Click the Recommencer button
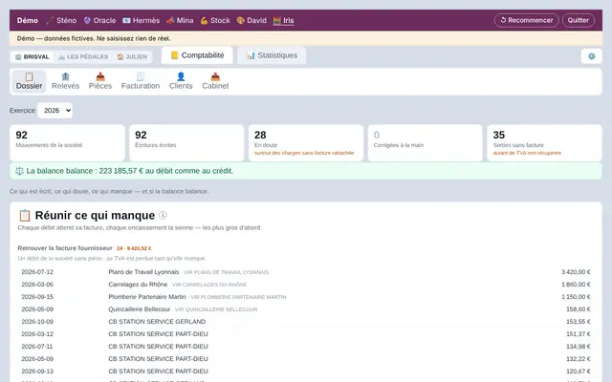This screenshot has width=612, height=382. tap(527, 20)
